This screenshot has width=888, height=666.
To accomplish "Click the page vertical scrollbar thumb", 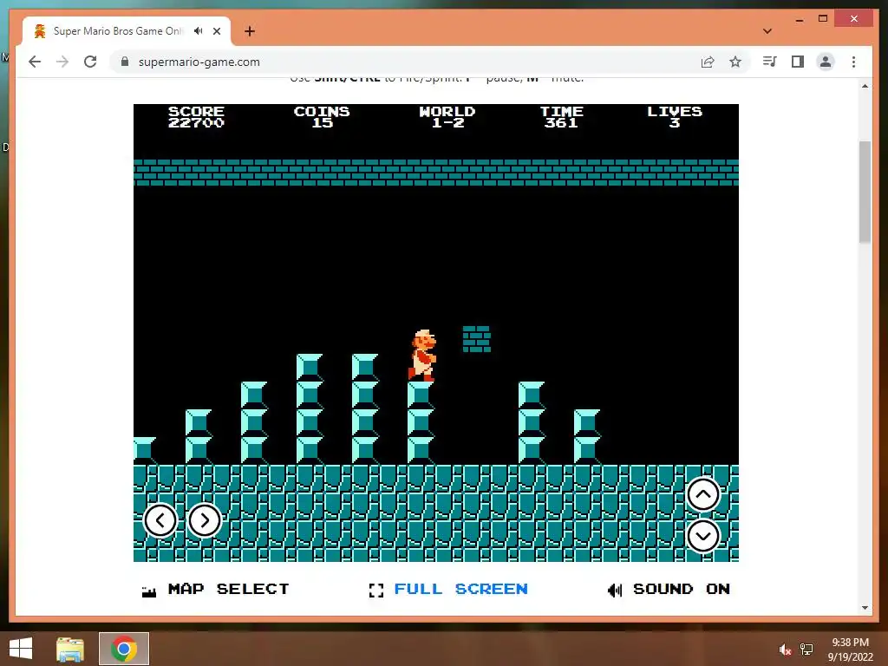I will coord(865,192).
